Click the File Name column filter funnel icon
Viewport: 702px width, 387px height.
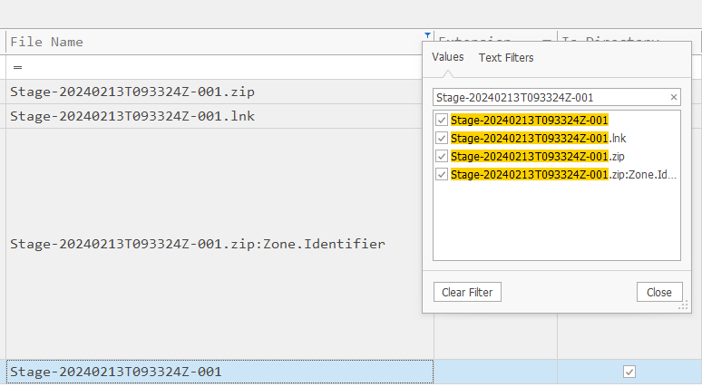tap(427, 34)
